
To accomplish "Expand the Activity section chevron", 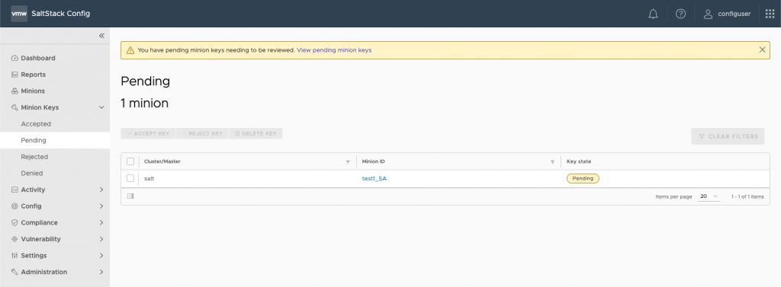I will pyautogui.click(x=101, y=190).
